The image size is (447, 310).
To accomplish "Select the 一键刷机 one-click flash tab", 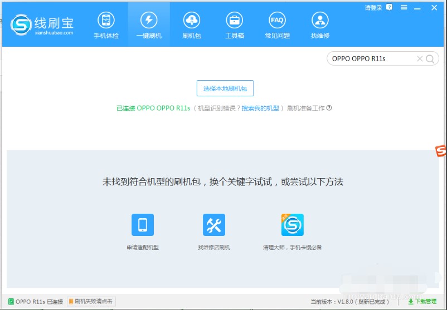I will click(x=149, y=24).
